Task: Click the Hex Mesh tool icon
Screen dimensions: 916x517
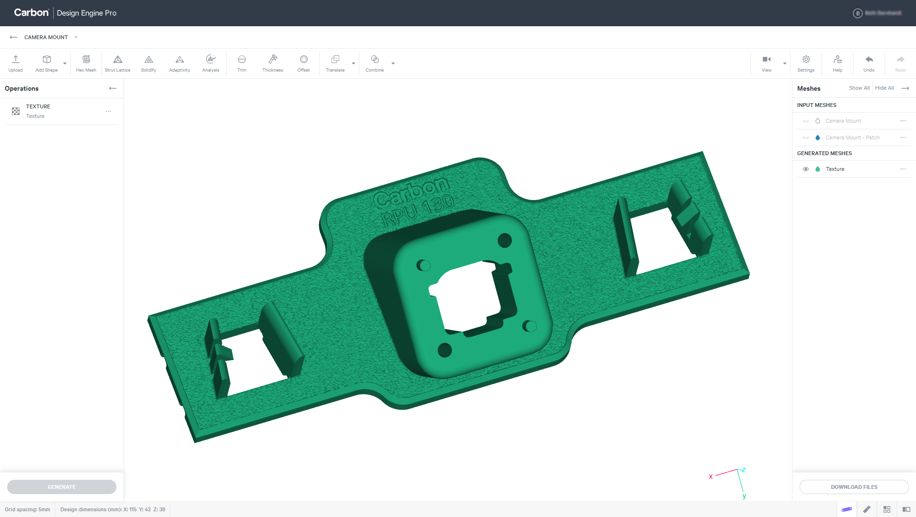Action: coord(86,60)
